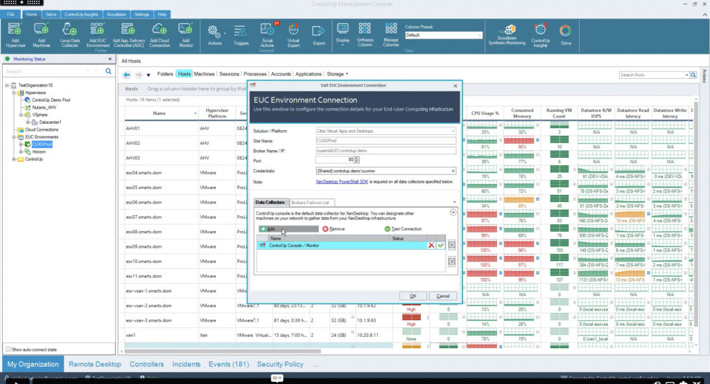Open the Sessions view tab
Image resolution: width=710 pixels, height=384 pixels.
point(229,74)
